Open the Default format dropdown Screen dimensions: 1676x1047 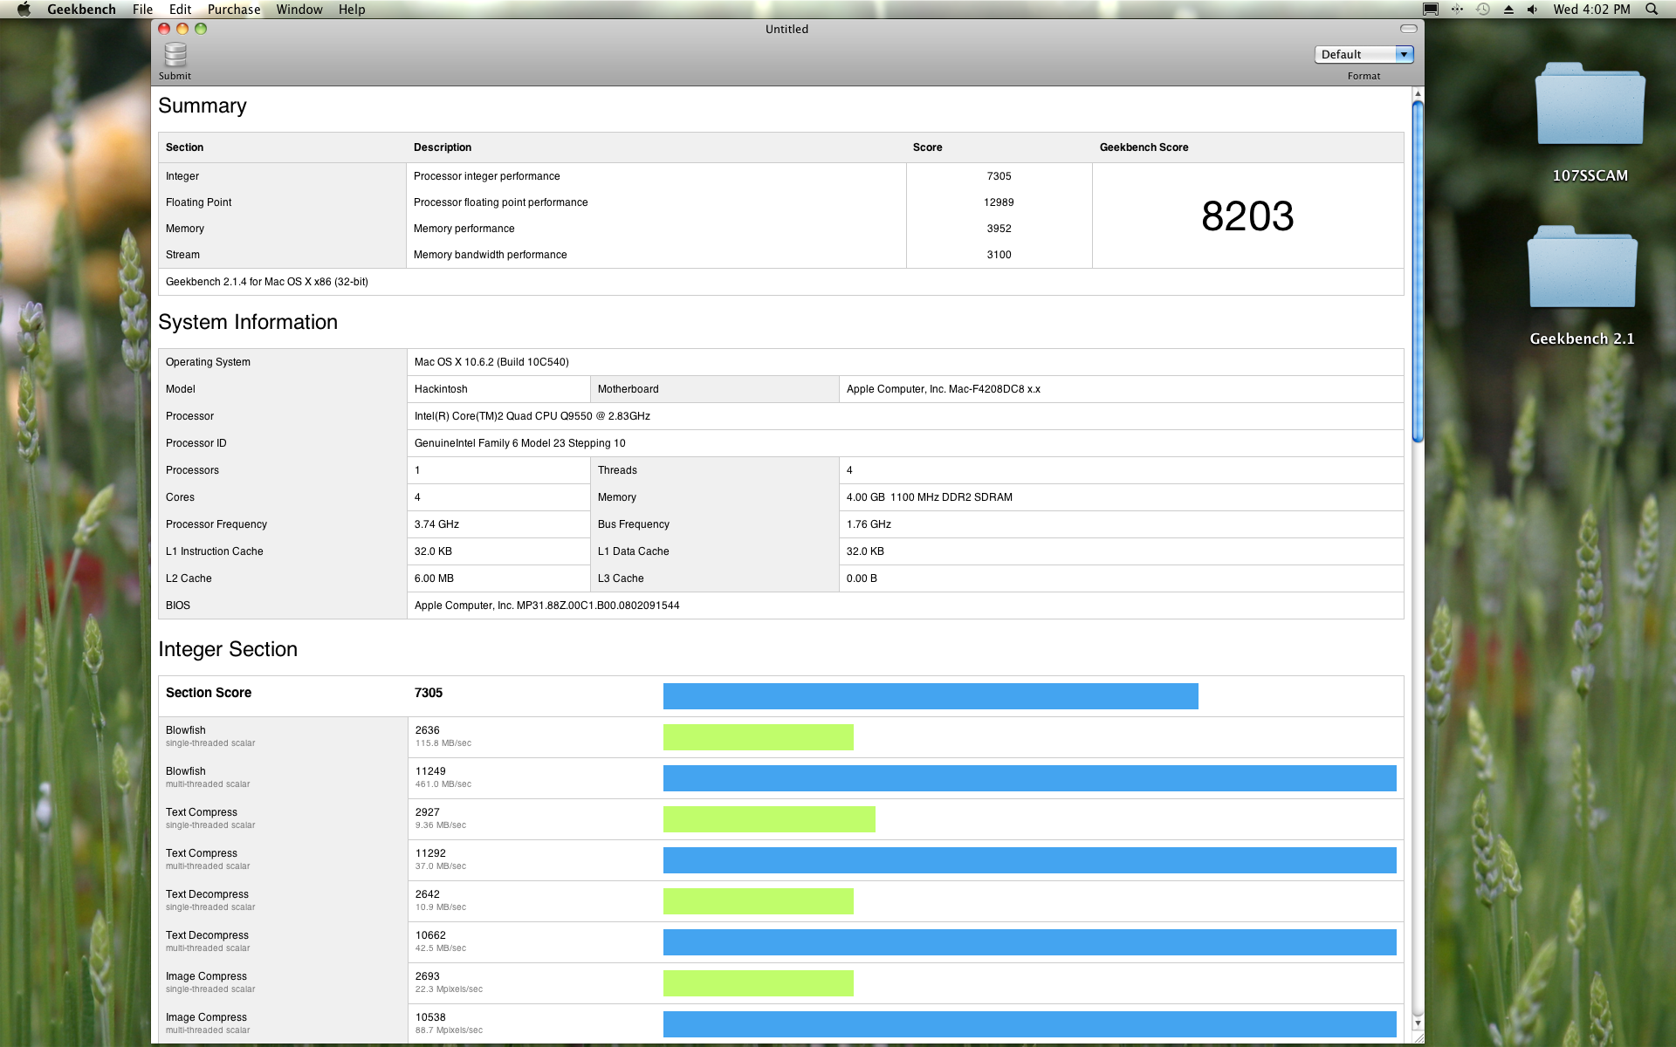coord(1363,54)
